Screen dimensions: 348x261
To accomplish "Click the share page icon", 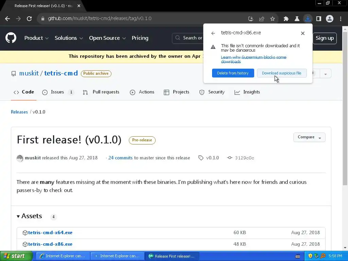I will (x=261, y=19).
